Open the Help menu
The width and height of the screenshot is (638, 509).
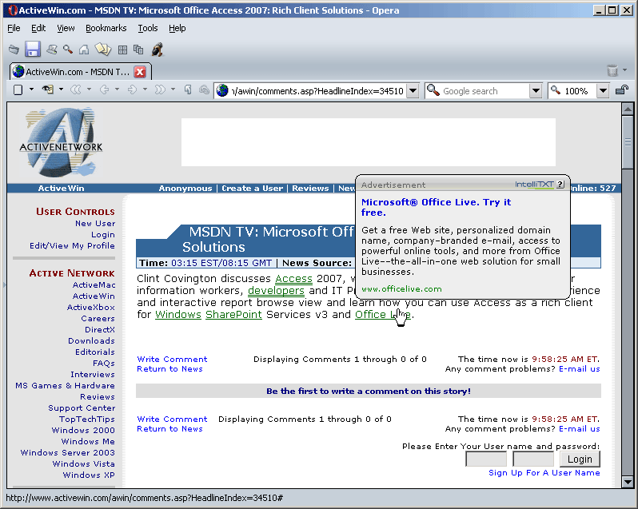click(x=177, y=28)
